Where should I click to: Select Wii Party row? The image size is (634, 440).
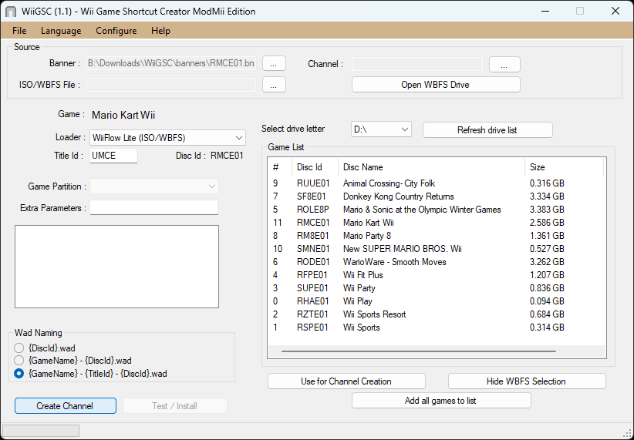(437, 288)
